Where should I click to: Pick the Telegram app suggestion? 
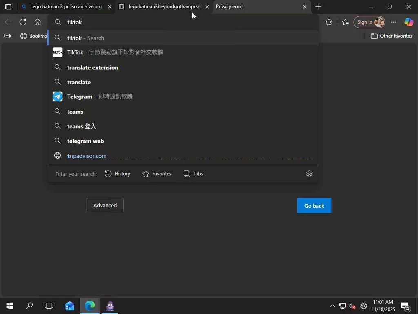coord(183,96)
